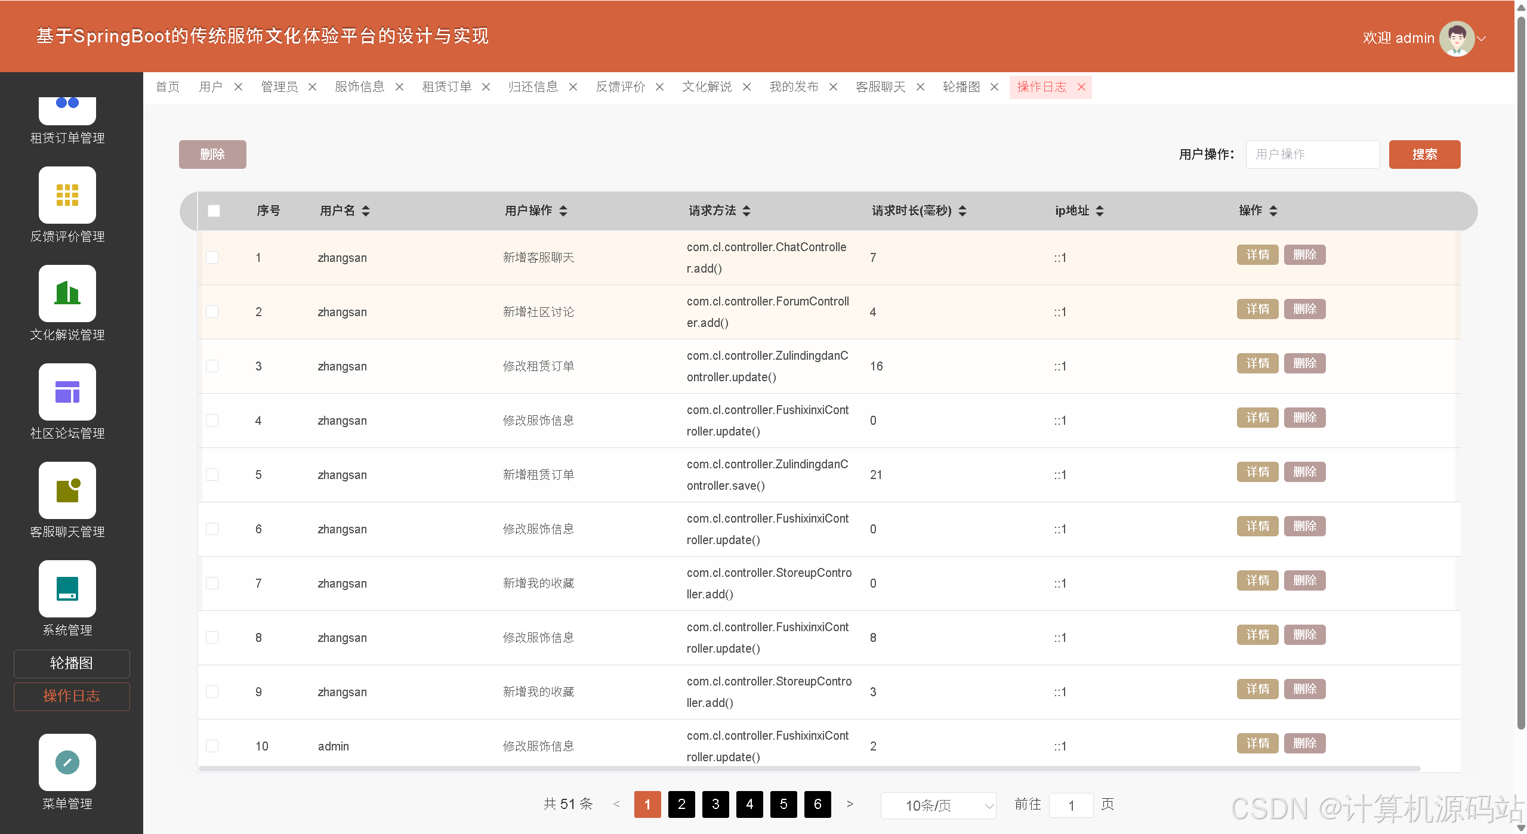This screenshot has width=1527, height=834.
Task: Open the 文化解说管理 chart icon
Action: (x=67, y=294)
